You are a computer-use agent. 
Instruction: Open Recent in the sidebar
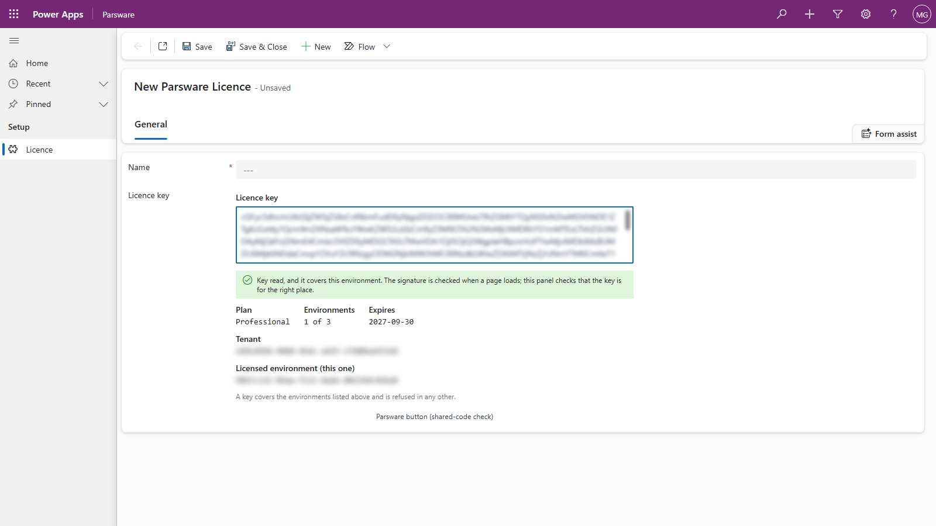point(38,84)
